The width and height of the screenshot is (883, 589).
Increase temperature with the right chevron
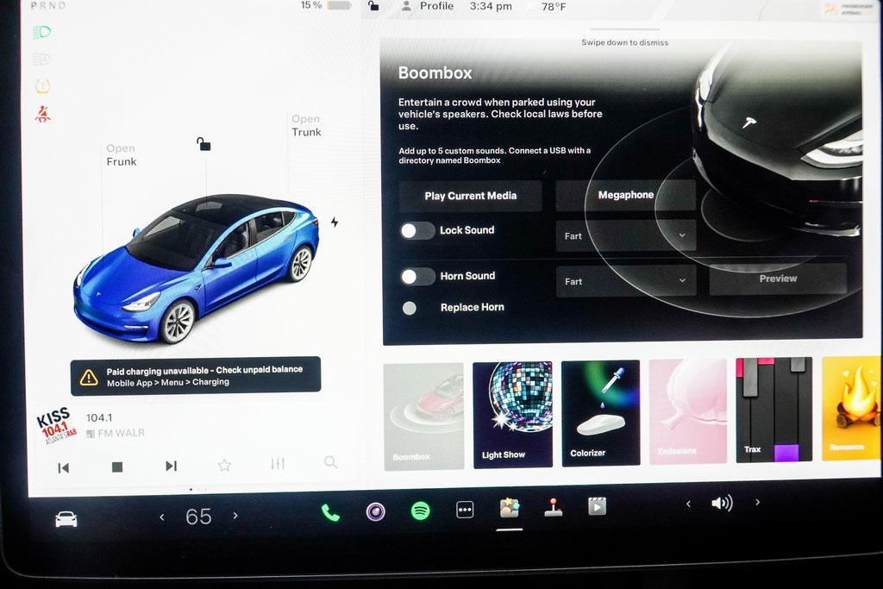tap(235, 516)
